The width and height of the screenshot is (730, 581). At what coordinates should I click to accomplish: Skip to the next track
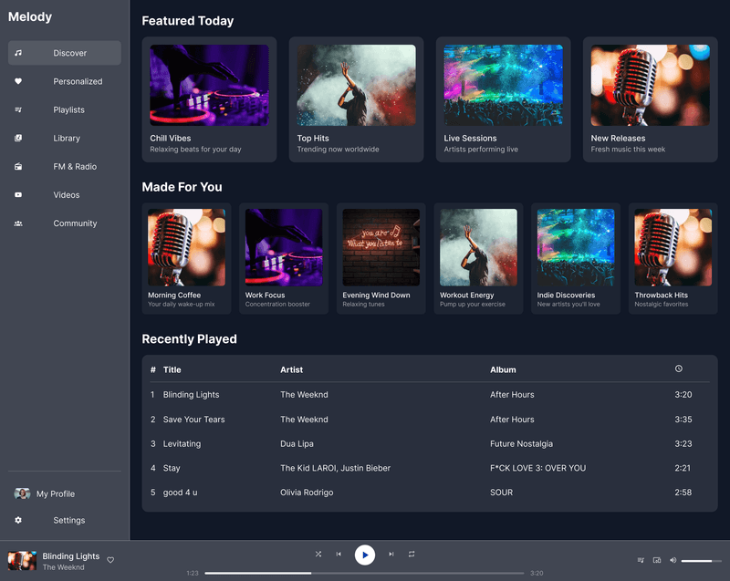pos(391,554)
